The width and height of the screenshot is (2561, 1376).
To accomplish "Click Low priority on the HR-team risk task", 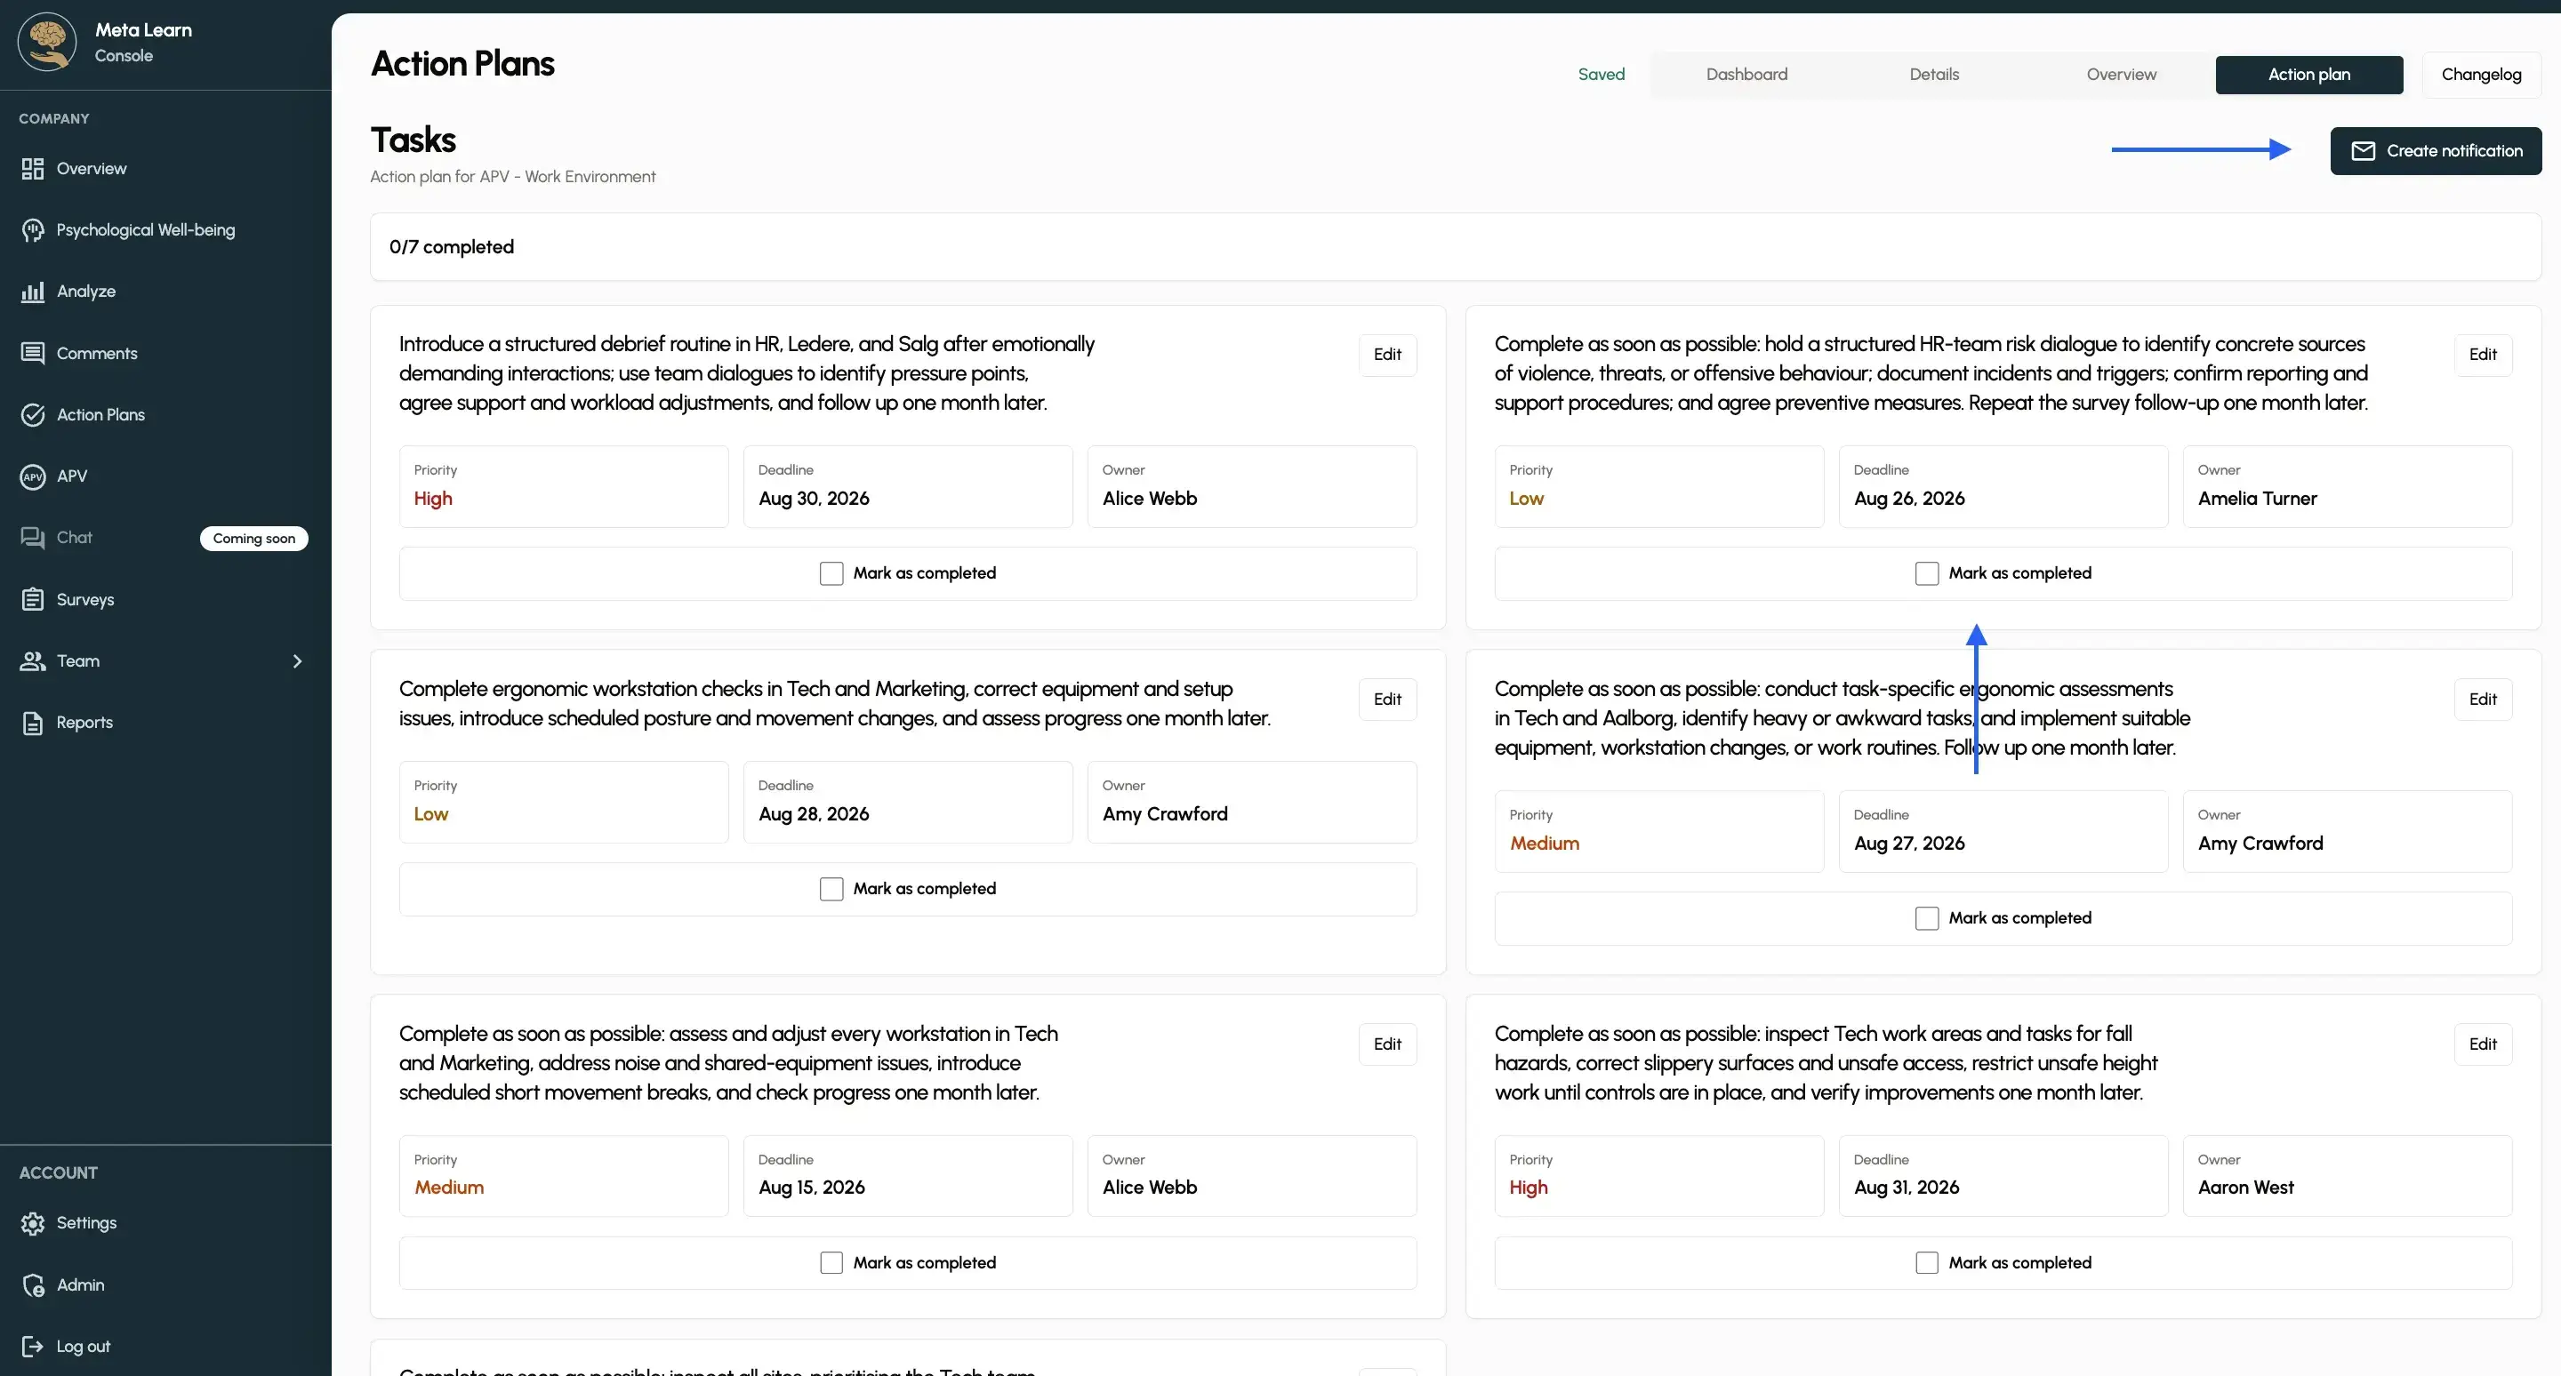I will [x=1659, y=487].
